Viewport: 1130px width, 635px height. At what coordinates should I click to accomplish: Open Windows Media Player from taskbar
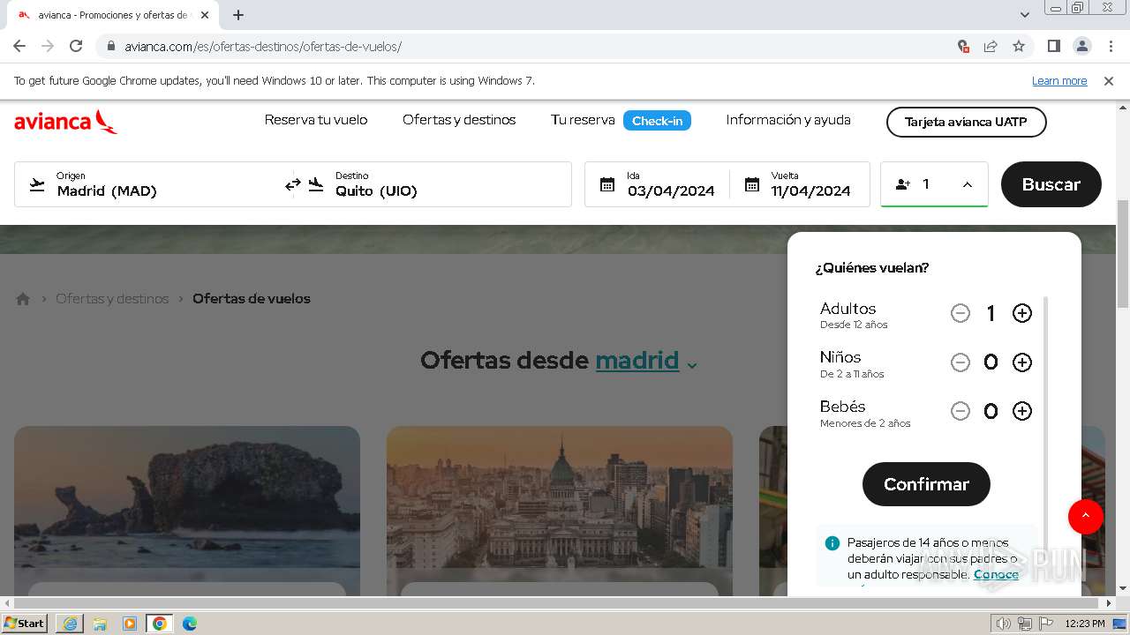point(130,624)
